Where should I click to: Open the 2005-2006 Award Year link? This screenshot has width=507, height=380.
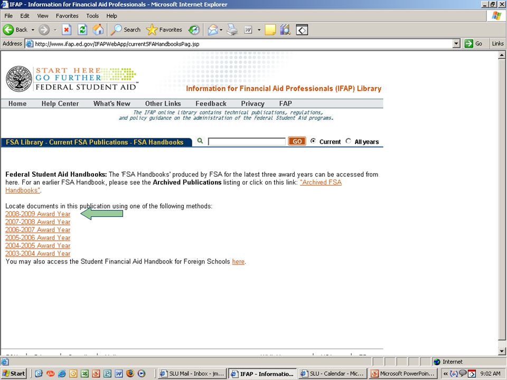(38, 238)
